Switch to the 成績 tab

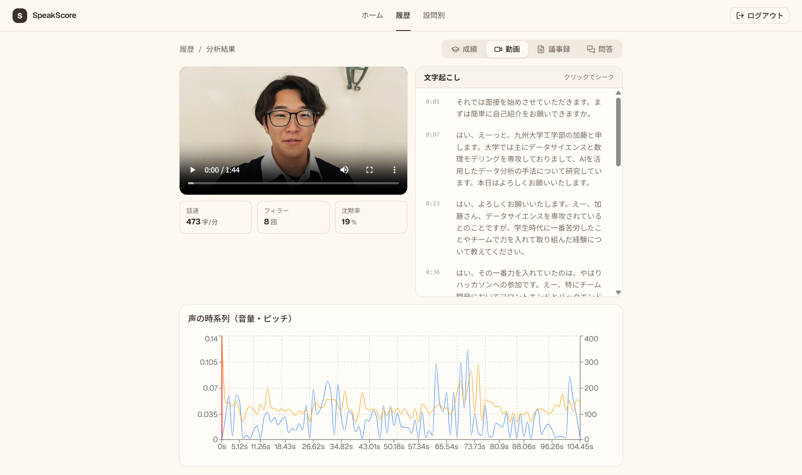[x=464, y=49]
